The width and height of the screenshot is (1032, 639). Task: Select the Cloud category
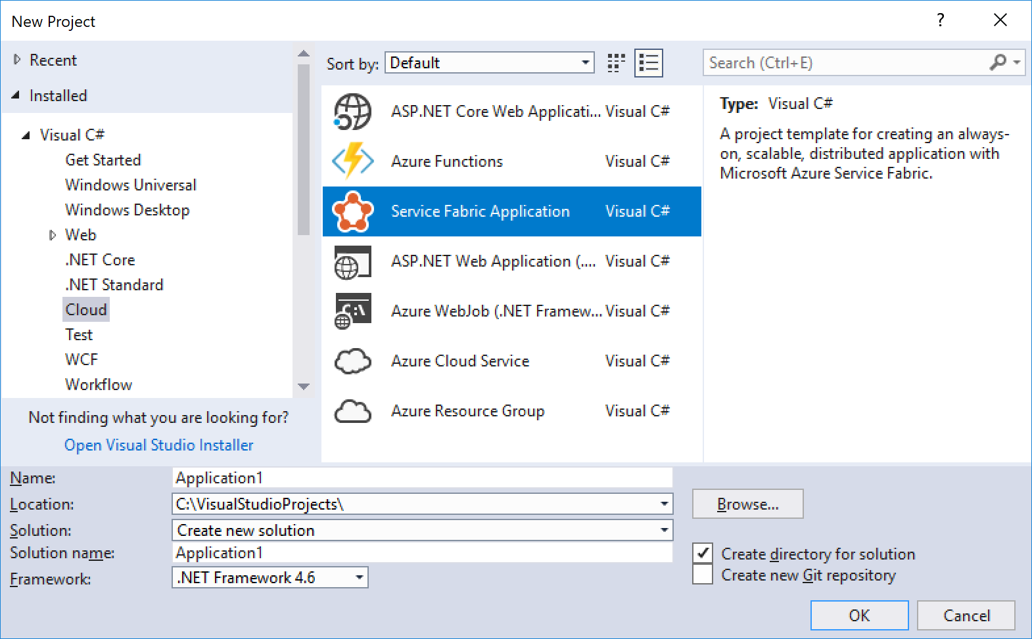(86, 310)
